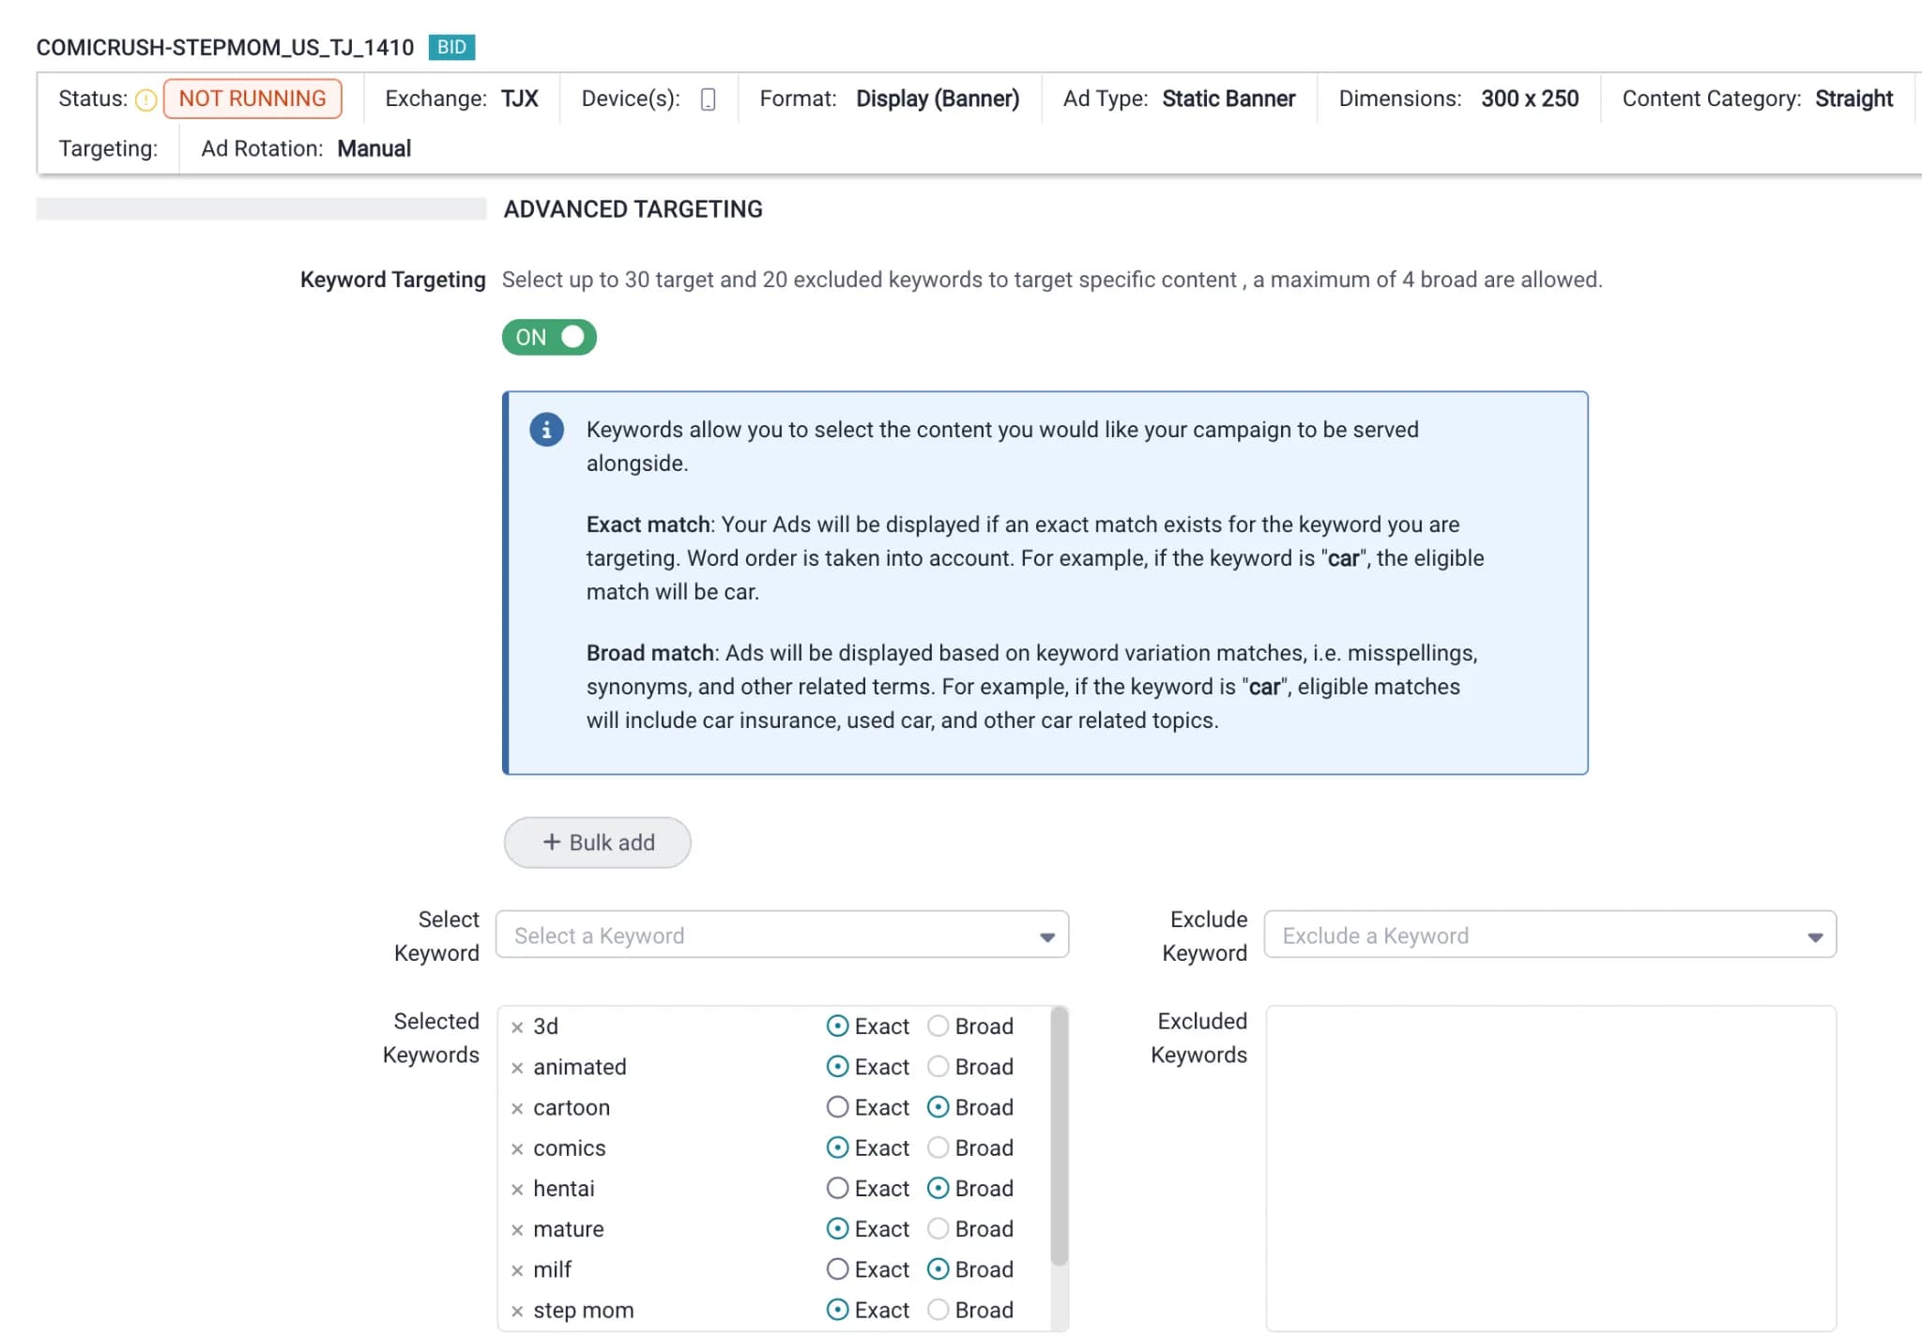Click campaign name COMICRUSH-STEPMOM_US_TJ_1410
Image resolution: width=1922 pixels, height=1337 pixels.
(x=225, y=47)
